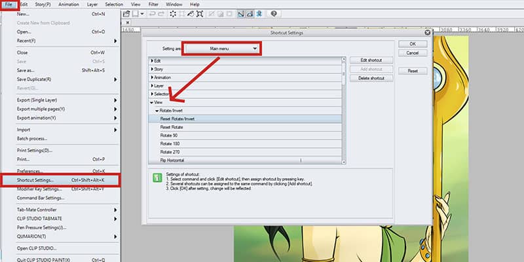The width and height of the screenshot is (524, 262).
Task: Choose Print Settings(D)... from the File menu
Action: click(61, 151)
